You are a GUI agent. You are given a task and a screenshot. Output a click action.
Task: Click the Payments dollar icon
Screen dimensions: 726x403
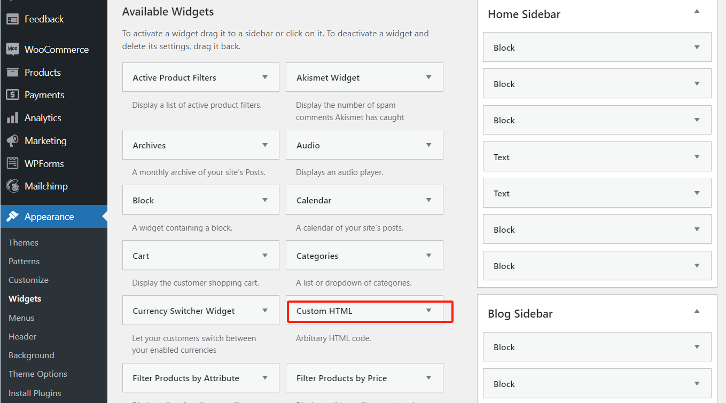(x=12, y=94)
